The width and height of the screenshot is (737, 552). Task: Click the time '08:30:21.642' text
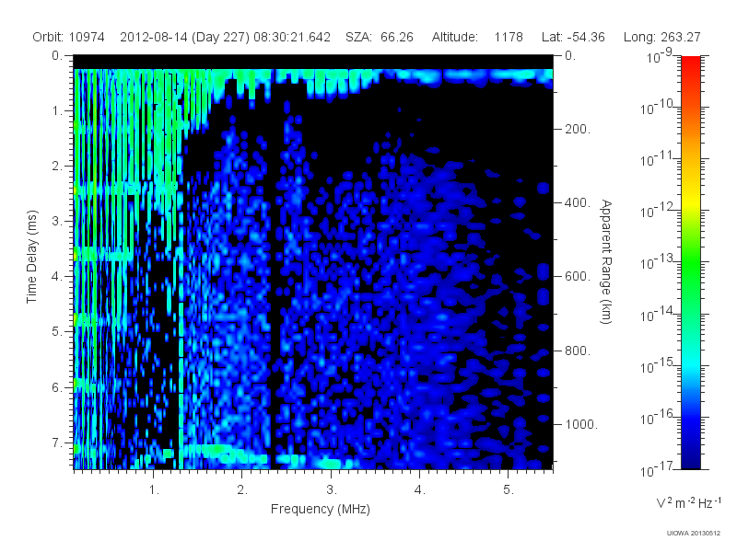pyautogui.click(x=292, y=37)
